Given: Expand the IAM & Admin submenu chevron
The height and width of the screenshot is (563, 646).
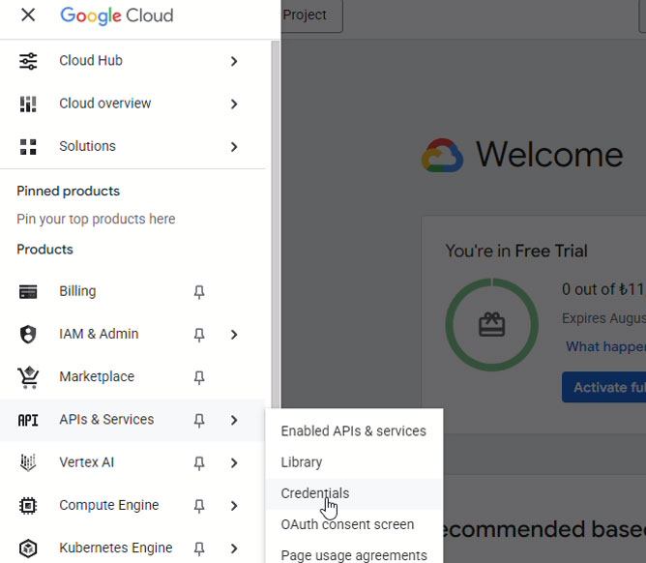Looking at the screenshot, I should pyautogui.click(x=234, y=335).
